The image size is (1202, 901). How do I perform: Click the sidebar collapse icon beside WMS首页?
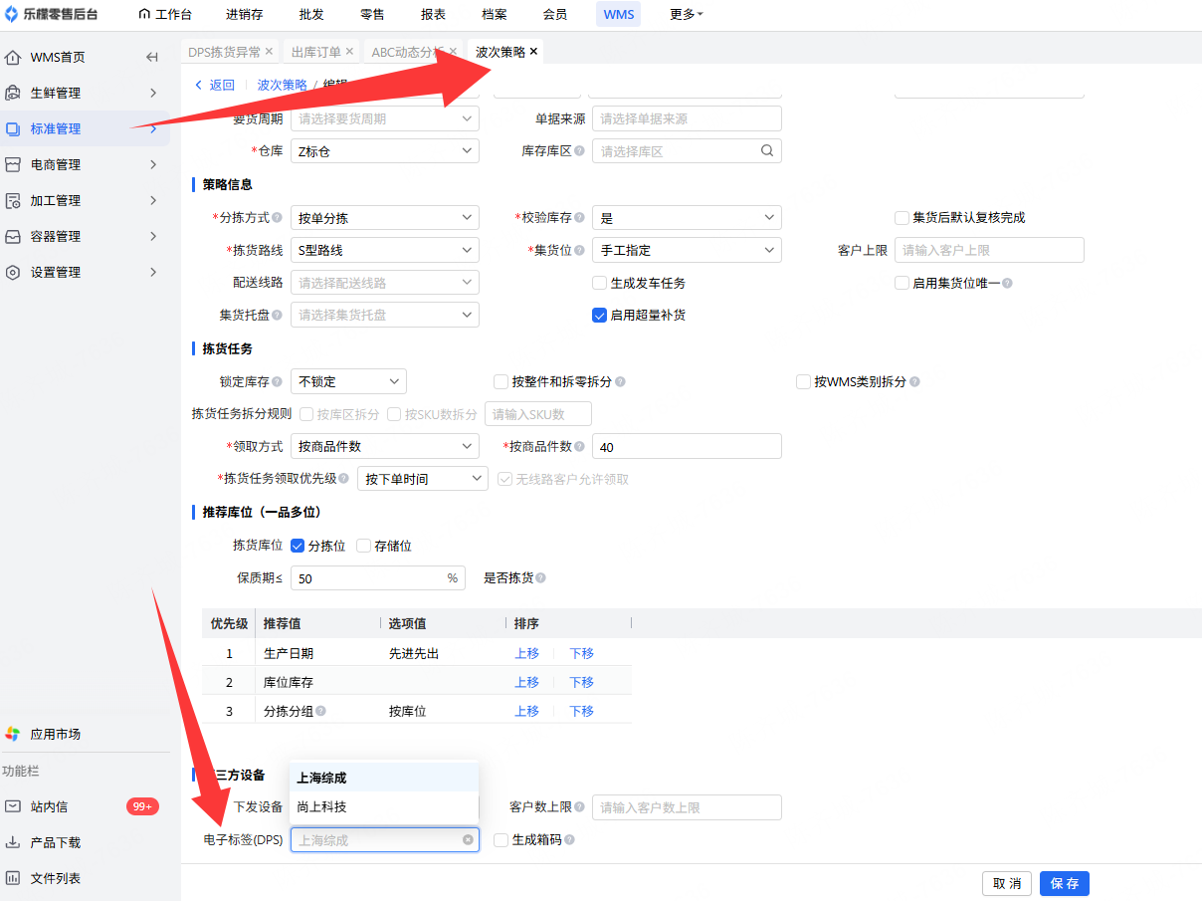pyautogui.click(x=152, y=57)
